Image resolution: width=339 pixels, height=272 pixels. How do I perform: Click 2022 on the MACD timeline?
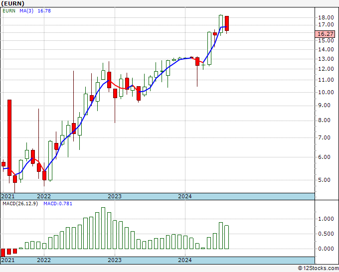[x=44, y=260]
